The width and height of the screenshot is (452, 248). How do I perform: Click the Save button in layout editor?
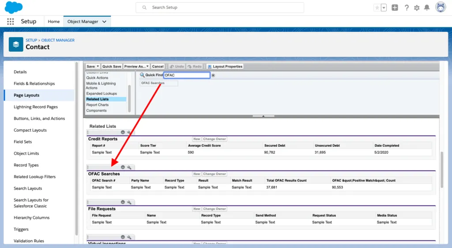90,66
